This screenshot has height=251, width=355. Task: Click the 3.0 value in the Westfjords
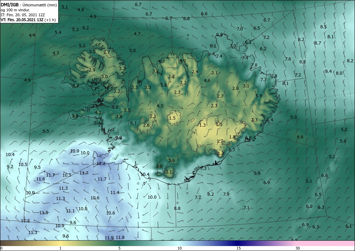(104, 76)
